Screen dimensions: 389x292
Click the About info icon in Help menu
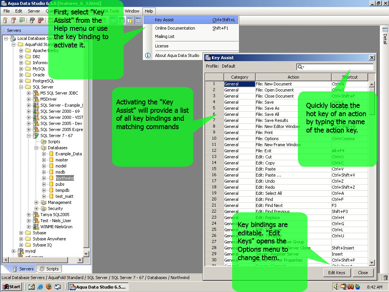click(x=148, y=55)
